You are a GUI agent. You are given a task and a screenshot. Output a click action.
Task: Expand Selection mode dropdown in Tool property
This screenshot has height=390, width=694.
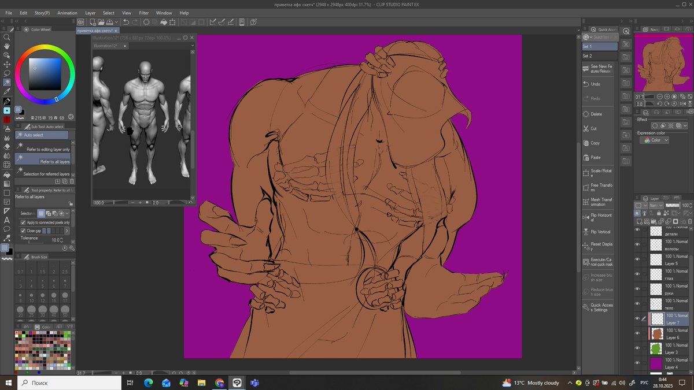point(67,214)
